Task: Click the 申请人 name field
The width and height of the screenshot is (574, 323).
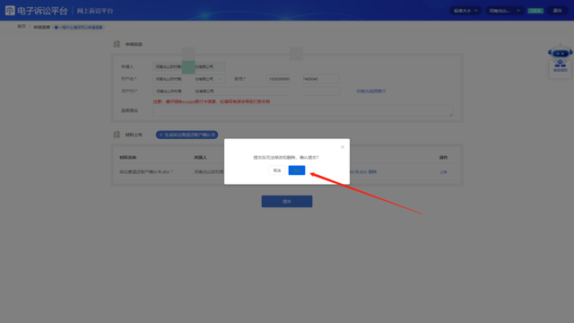Action: [x=189, y=66]
